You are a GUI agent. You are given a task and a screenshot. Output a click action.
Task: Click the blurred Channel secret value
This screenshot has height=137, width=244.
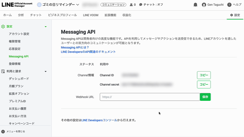pos(147,84)
